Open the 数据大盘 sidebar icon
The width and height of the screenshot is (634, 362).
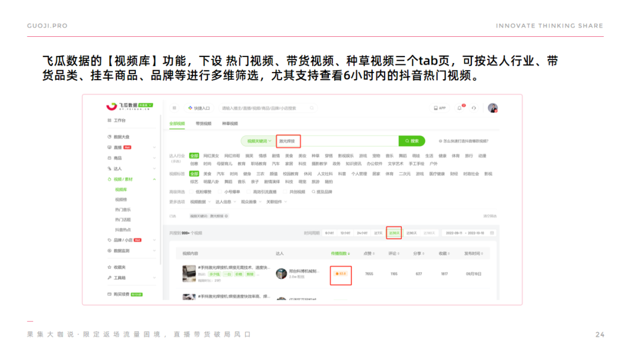[109, 137]
